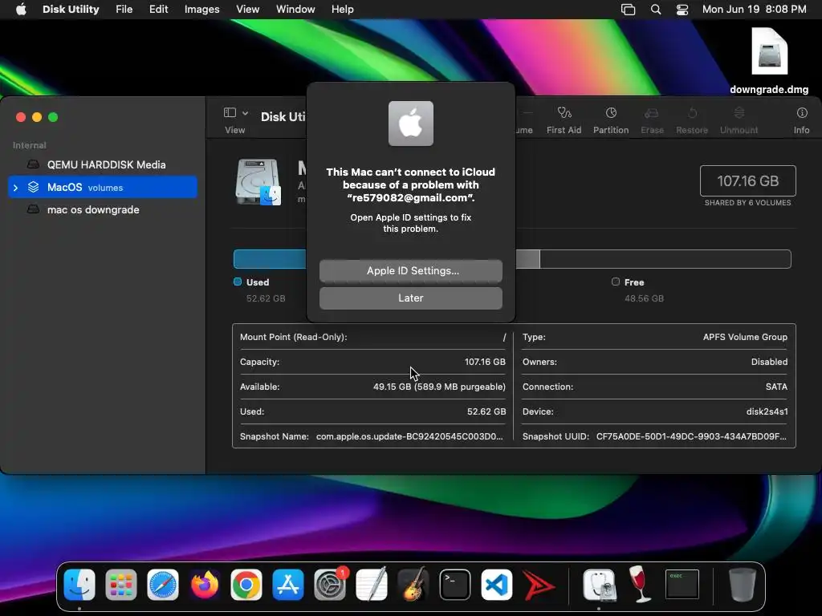Launch Wine from the Dock
This screenshot has height=616, width=822.
(641, 585)
